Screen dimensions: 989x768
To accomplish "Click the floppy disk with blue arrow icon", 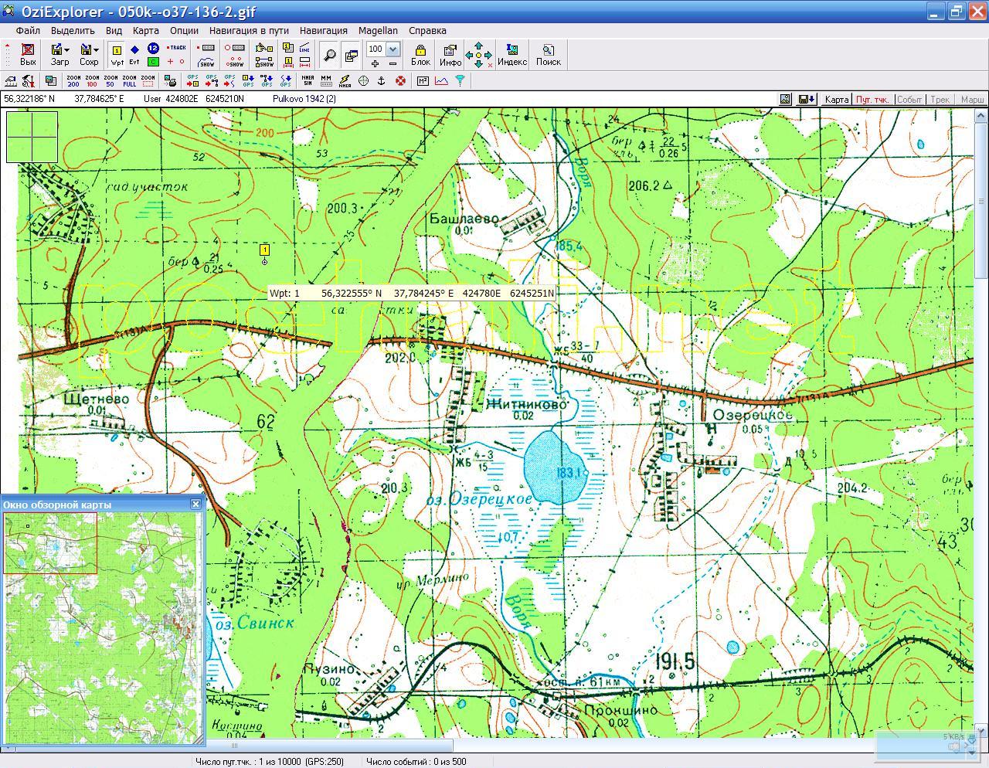I will tap(806, 100).
